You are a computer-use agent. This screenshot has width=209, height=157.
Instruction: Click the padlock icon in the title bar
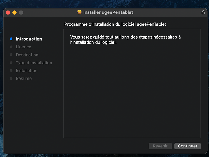[203, 12]
